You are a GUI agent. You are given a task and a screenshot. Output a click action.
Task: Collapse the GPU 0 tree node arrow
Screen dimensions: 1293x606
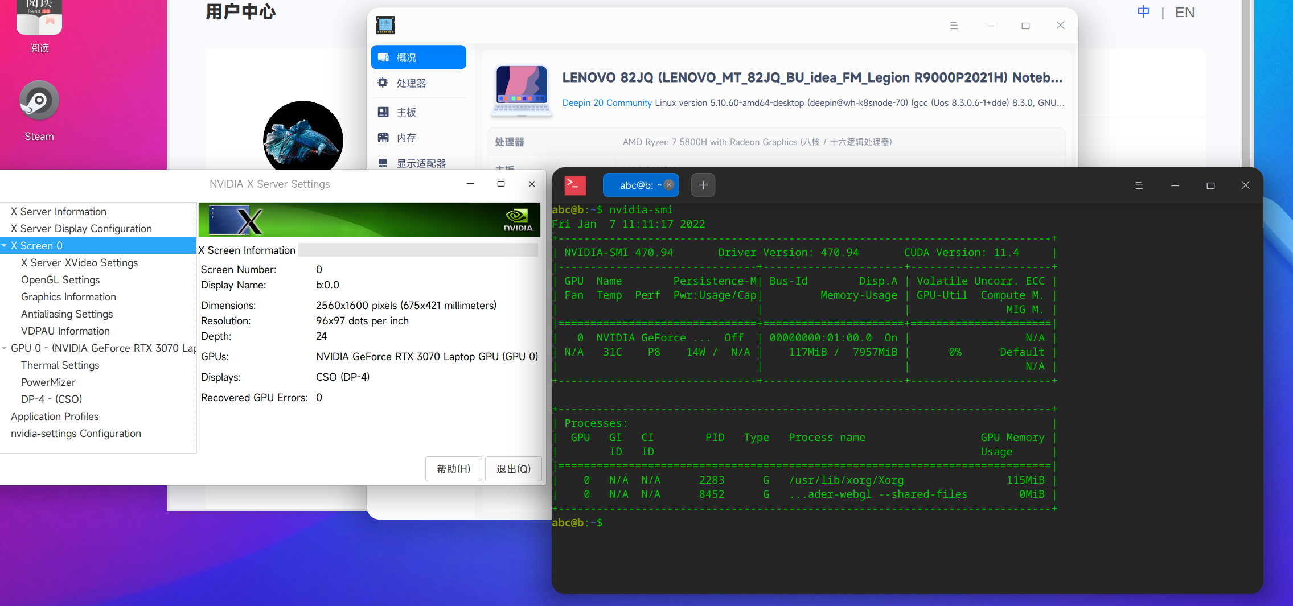point(5,348)
